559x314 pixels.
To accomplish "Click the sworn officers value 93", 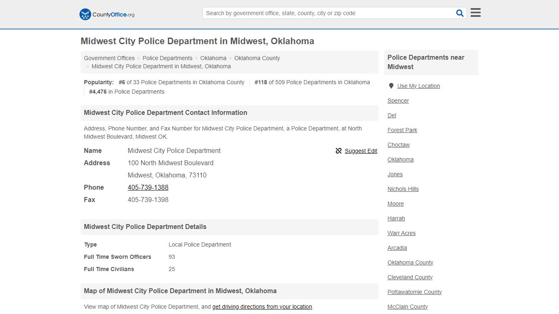I will point(172,257).
